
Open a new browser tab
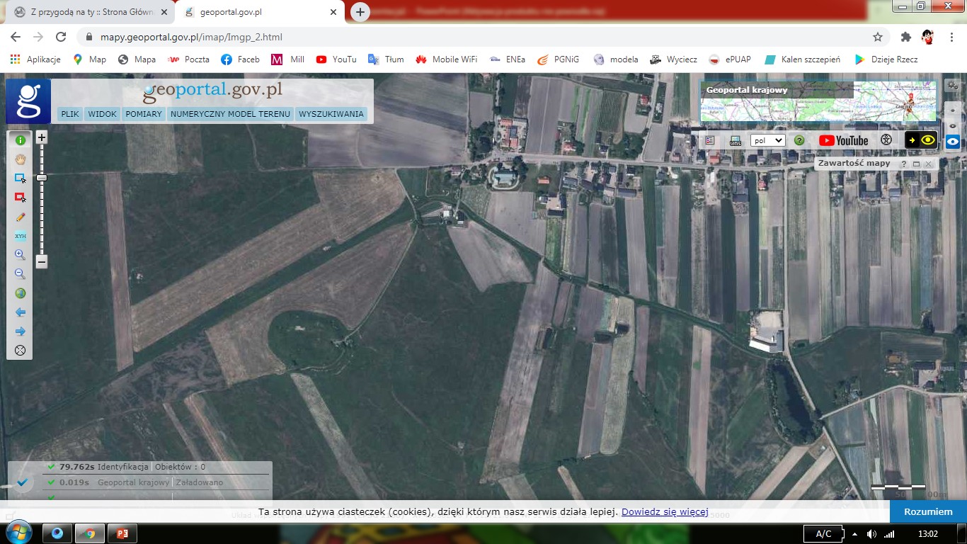pyautogui.click(x=360, y=12)
